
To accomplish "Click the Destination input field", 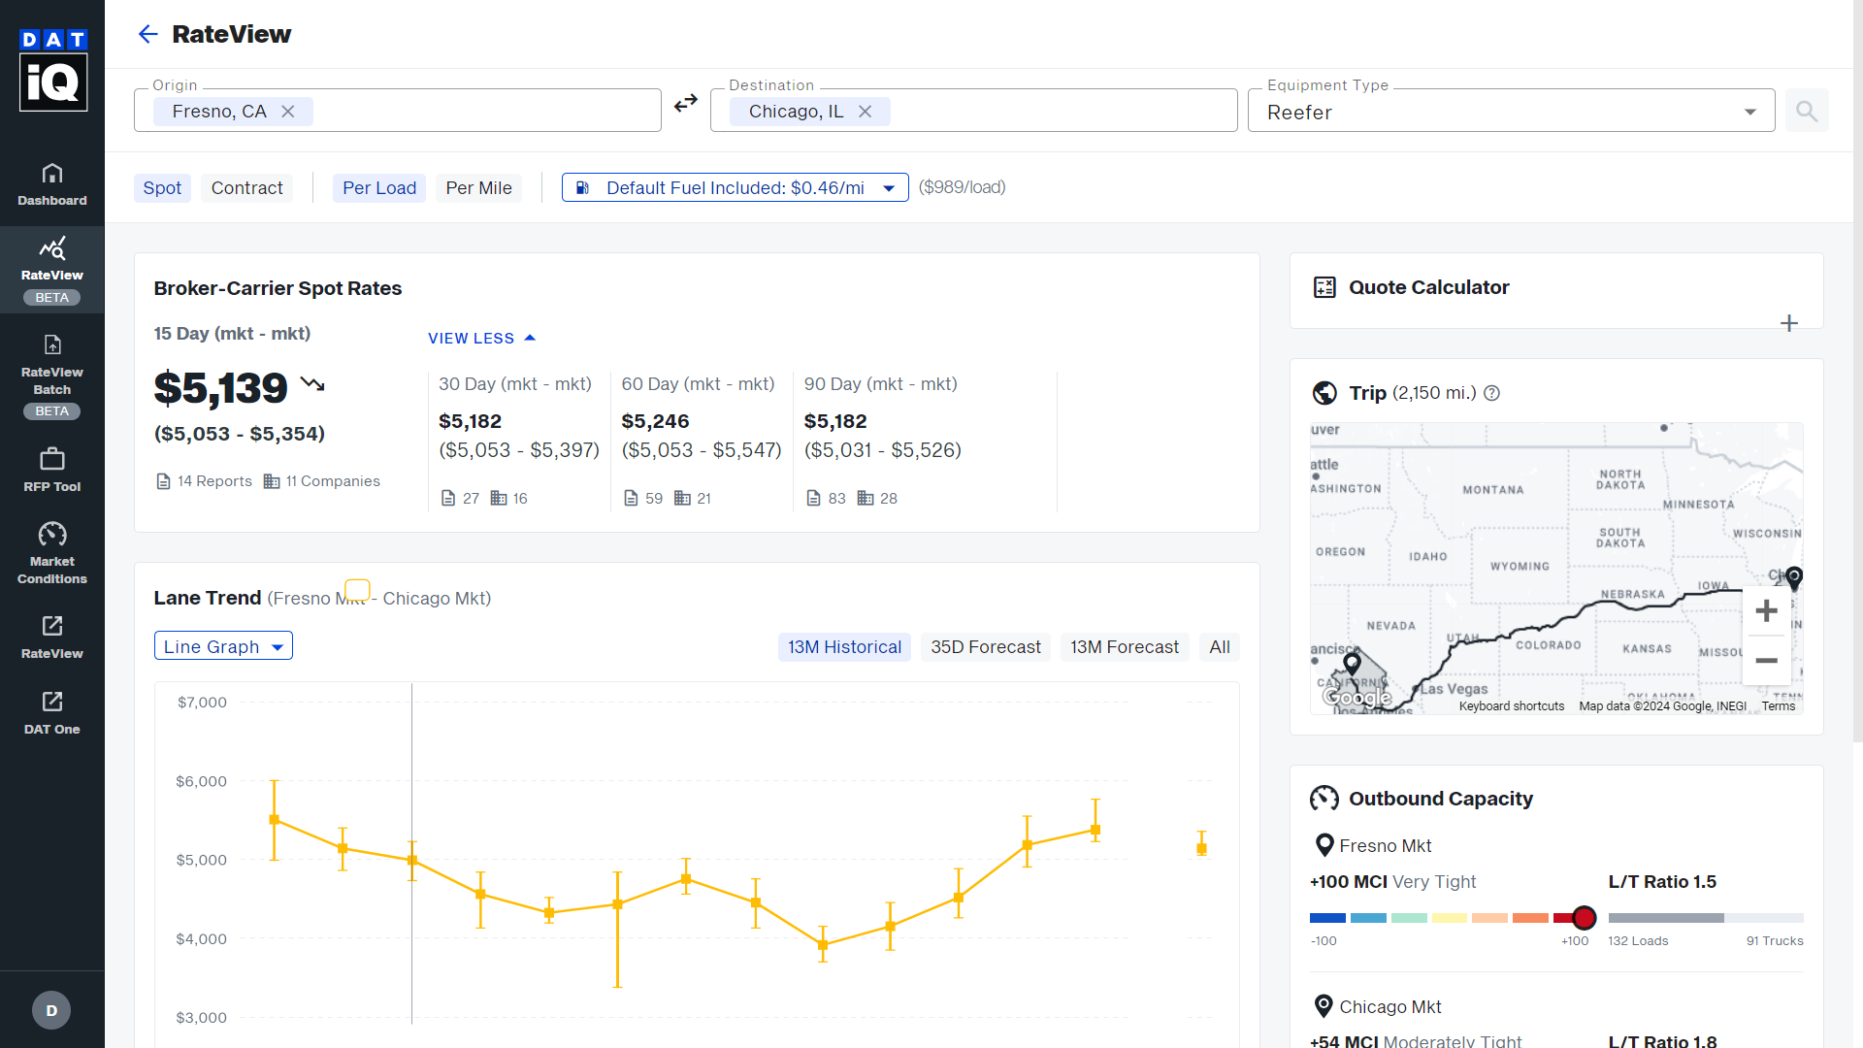I will point(974,111).
